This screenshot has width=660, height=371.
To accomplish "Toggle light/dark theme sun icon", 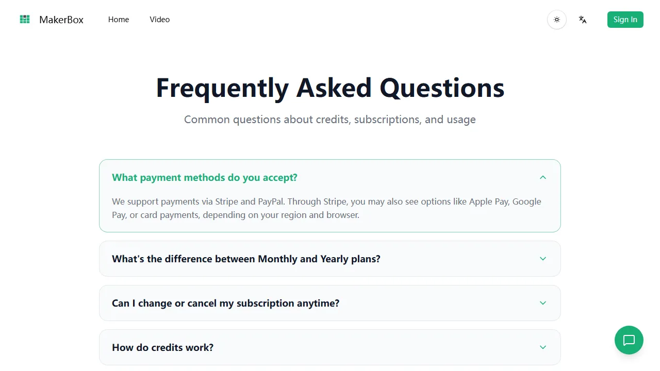I will (557, 20).
